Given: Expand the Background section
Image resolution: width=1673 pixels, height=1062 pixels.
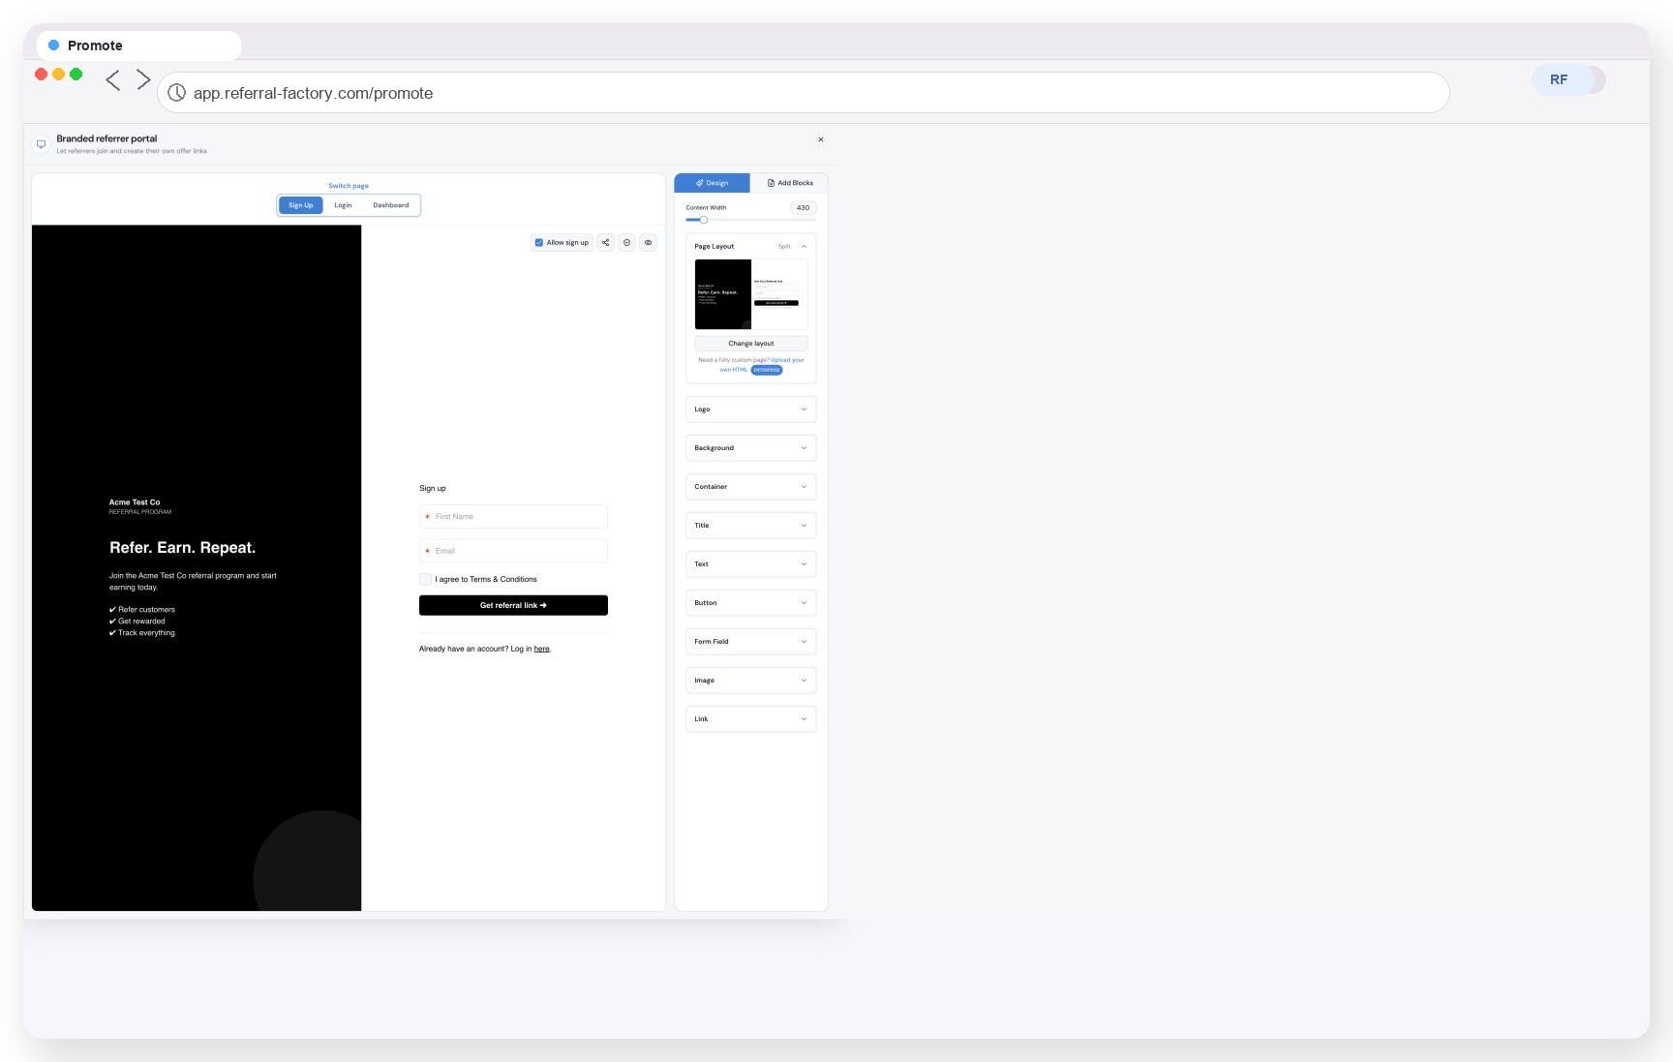Looking at the screenshot, I should 751,448.
